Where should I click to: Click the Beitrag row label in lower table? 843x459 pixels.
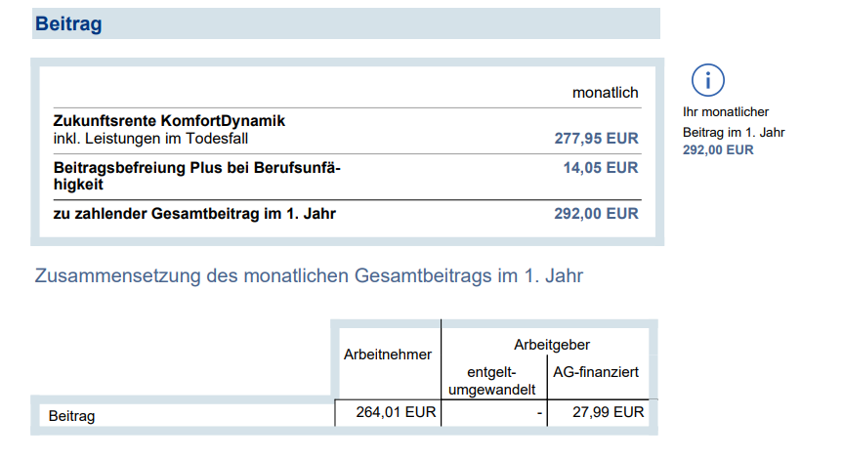[72, 416]
